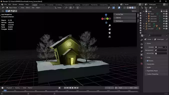Open timeline Keying popover

[x=18, y=88]
